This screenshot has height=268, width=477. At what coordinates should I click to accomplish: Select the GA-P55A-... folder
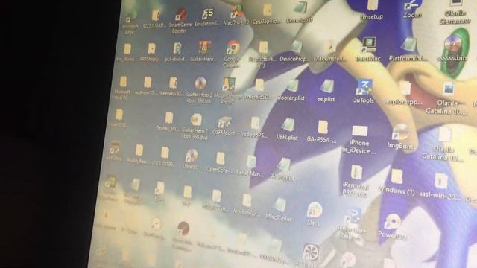click(321, 132)
